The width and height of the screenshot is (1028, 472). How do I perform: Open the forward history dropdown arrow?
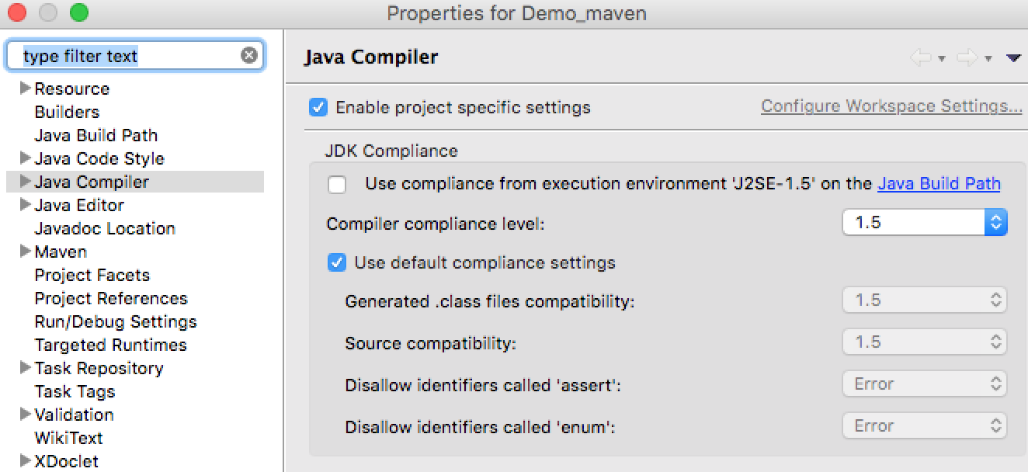[x=988, y=58]
